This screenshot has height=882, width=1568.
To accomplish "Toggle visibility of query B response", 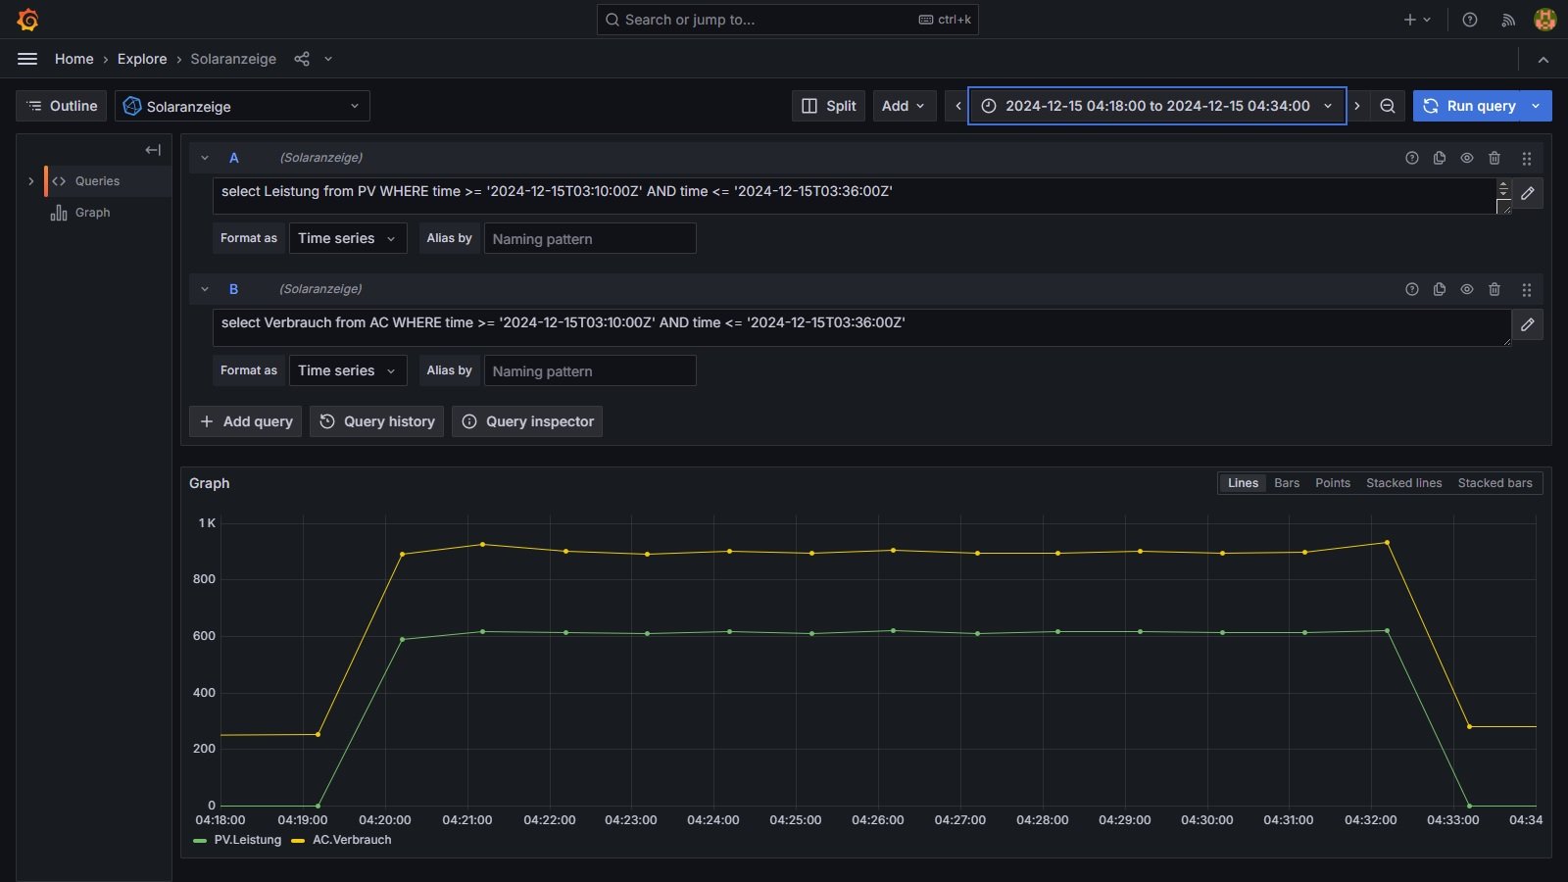I will pyautogui.click(x=1467, y=289).
